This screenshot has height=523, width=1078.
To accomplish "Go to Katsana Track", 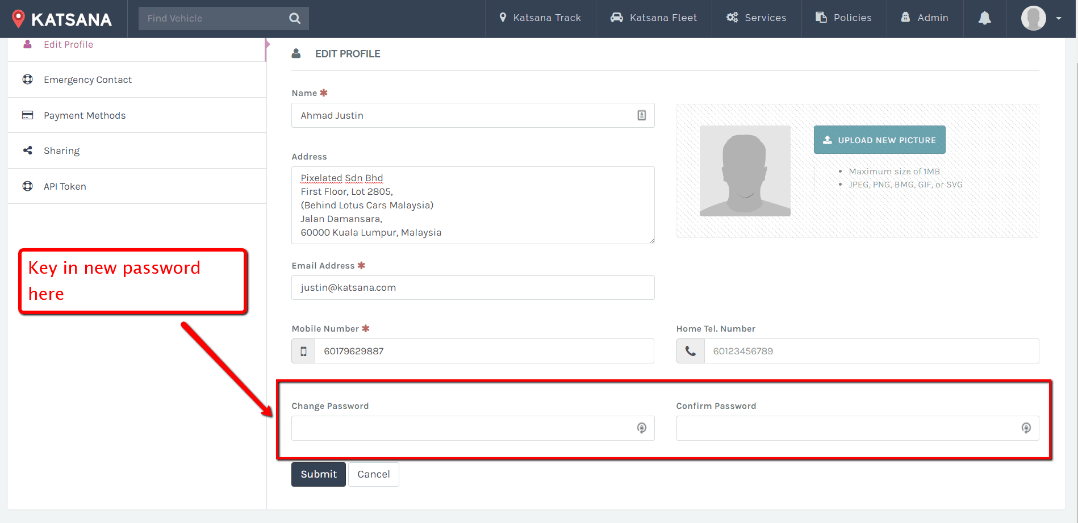I will point(540,18).
